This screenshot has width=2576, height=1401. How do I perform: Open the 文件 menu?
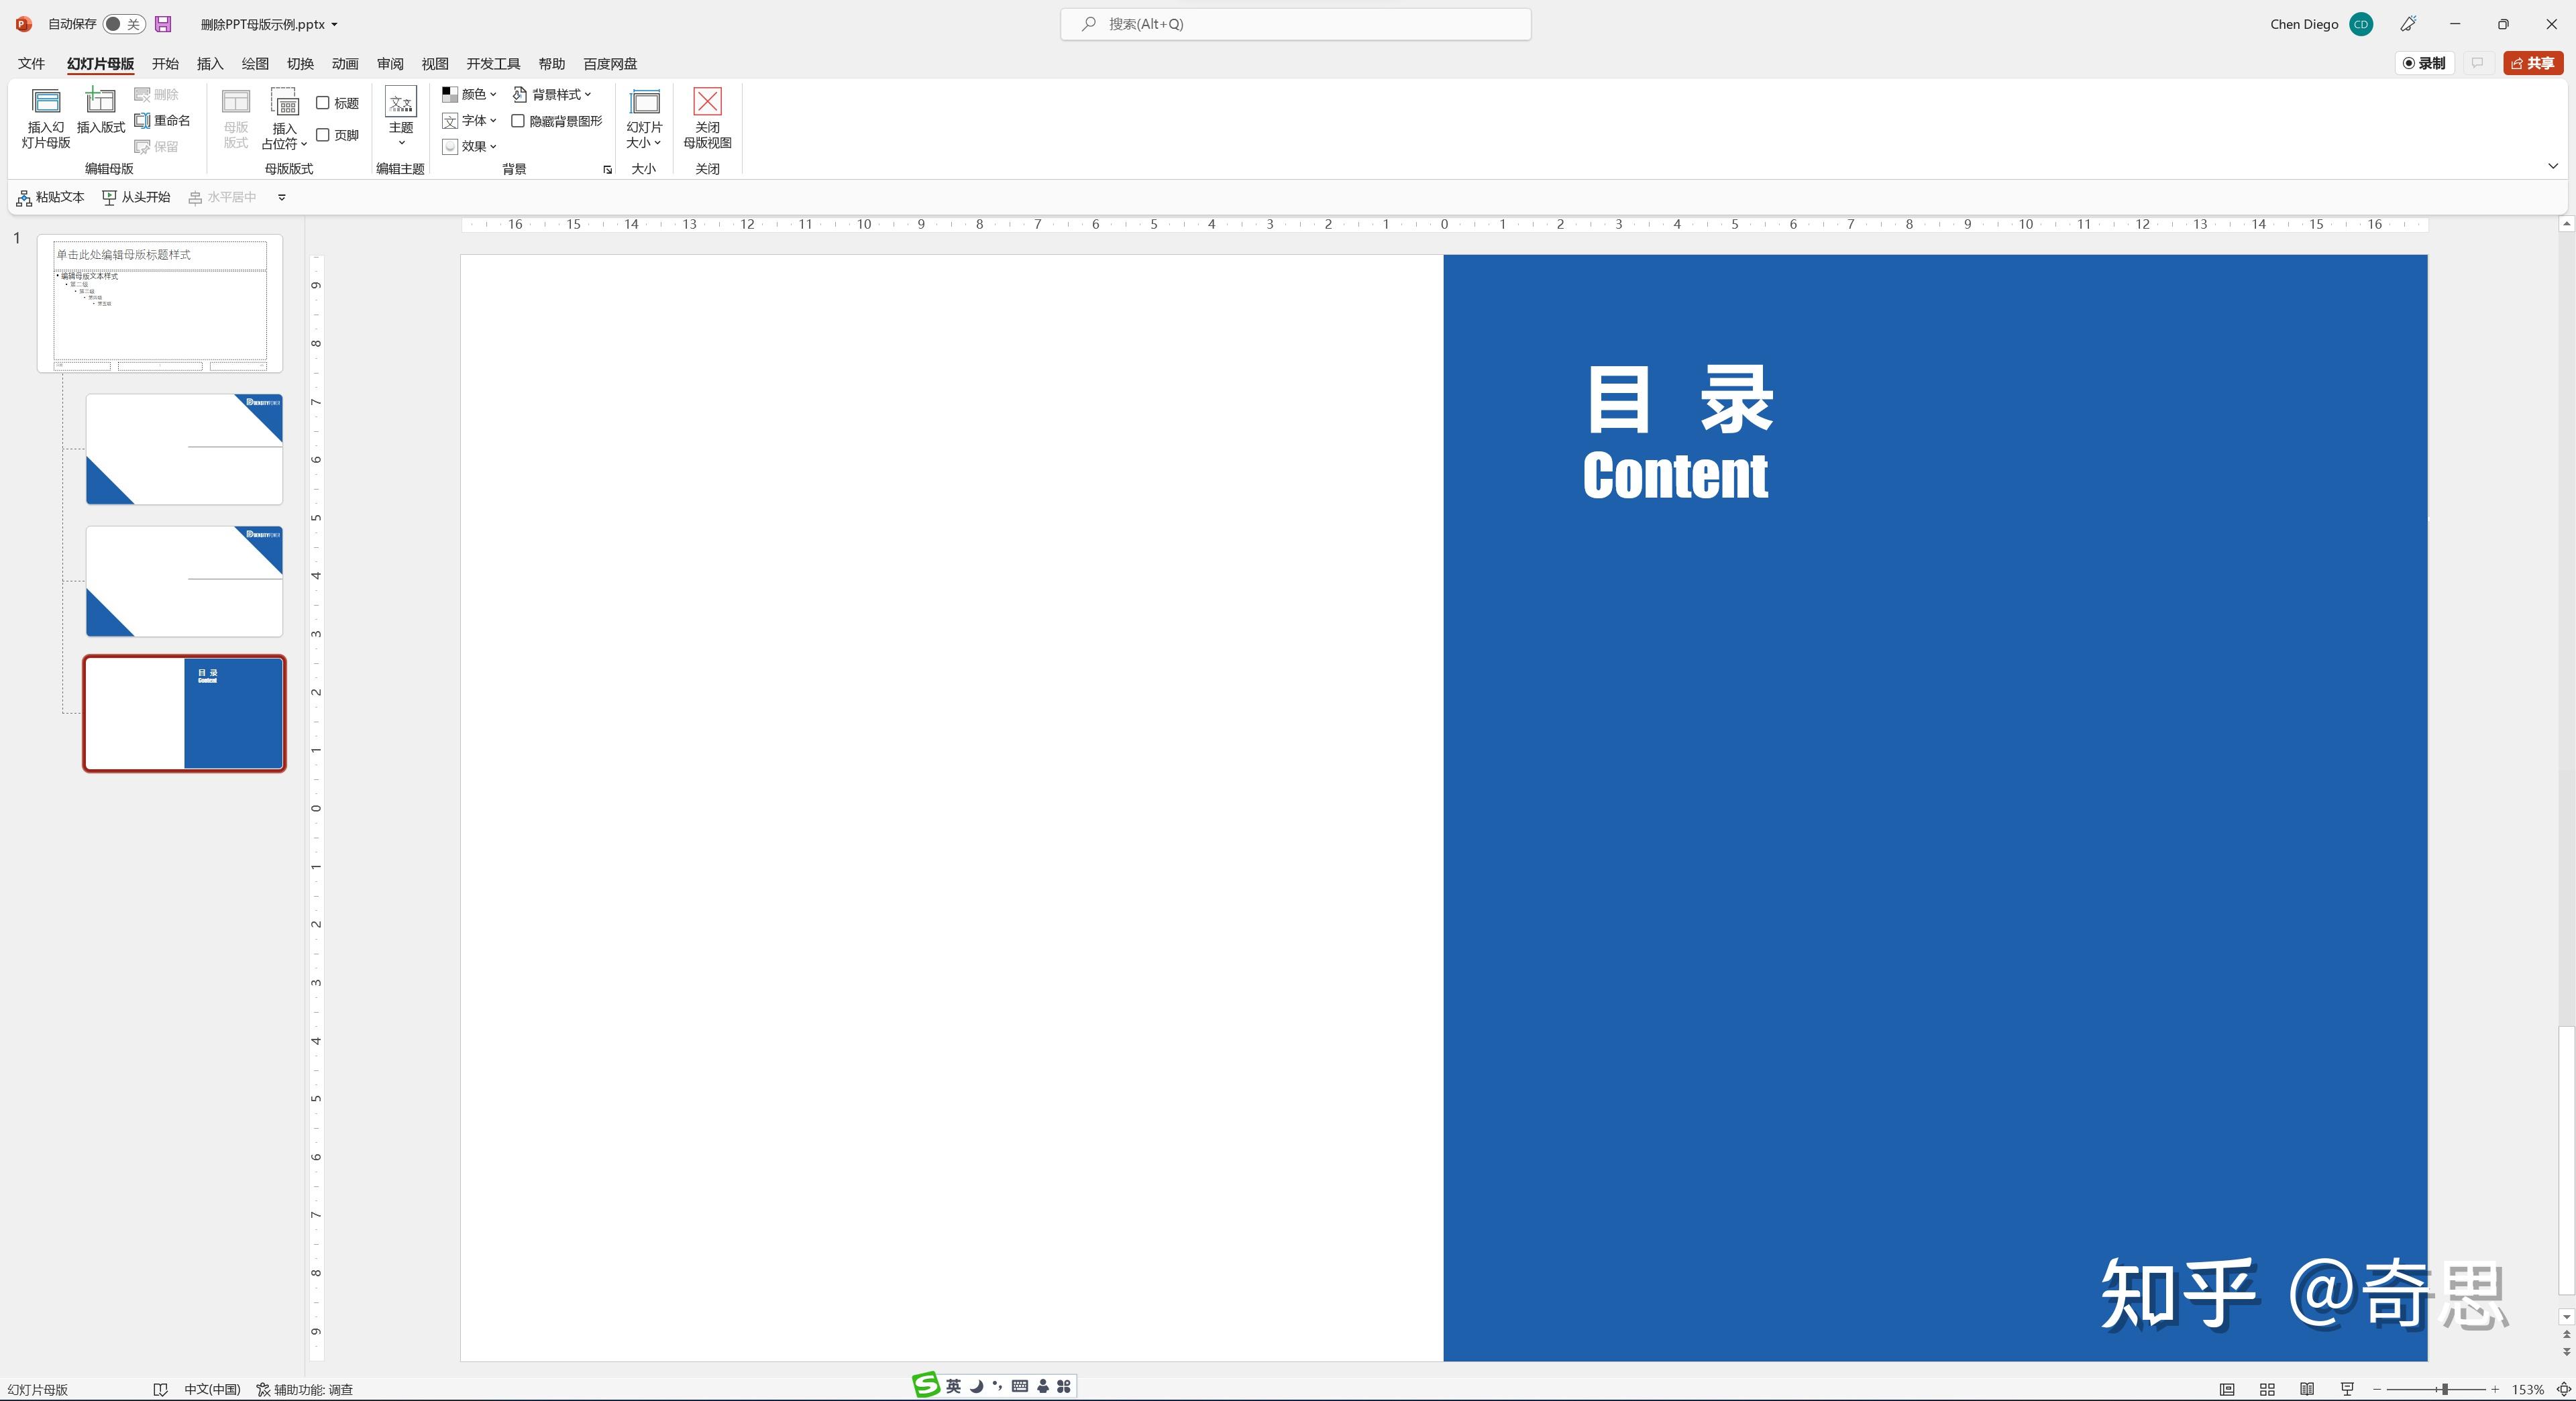[30, 63]
